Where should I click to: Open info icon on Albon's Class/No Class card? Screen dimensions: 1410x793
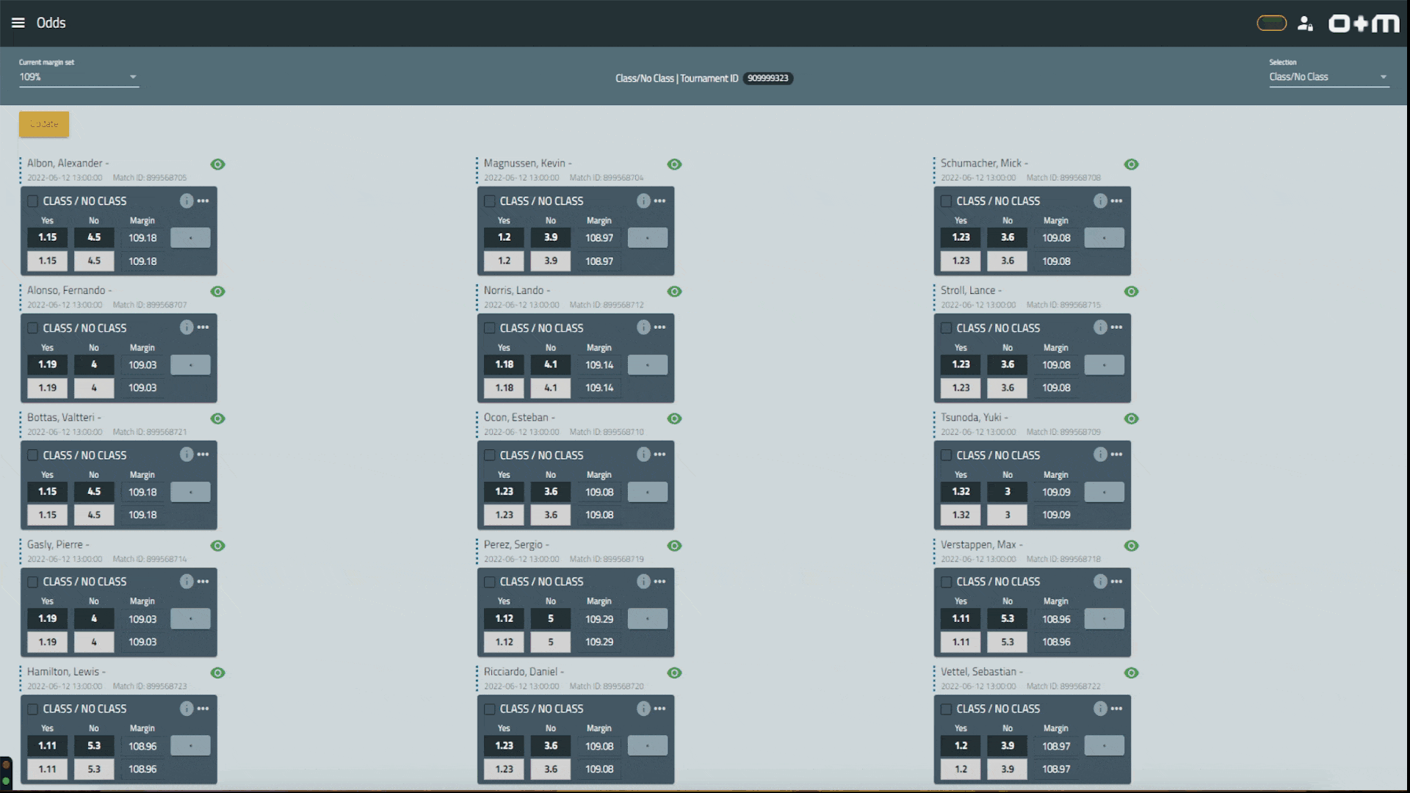[187, 200]
